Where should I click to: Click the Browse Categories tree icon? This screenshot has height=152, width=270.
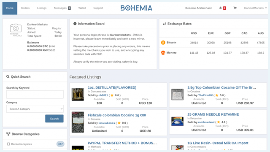[x=8, y=134]
